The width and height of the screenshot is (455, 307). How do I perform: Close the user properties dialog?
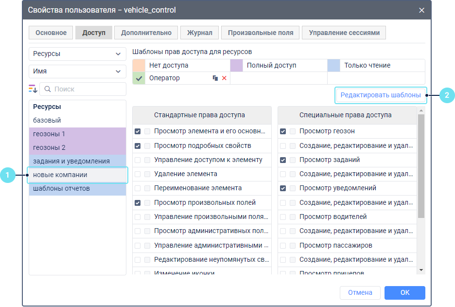click(421, 10)
